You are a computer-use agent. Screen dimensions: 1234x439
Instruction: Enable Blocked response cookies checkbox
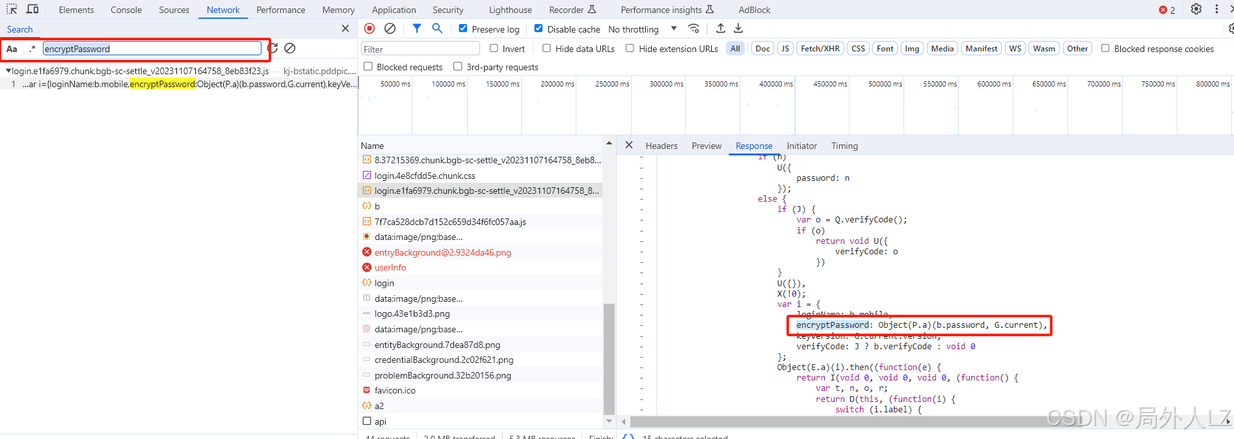coord(1105,48)
